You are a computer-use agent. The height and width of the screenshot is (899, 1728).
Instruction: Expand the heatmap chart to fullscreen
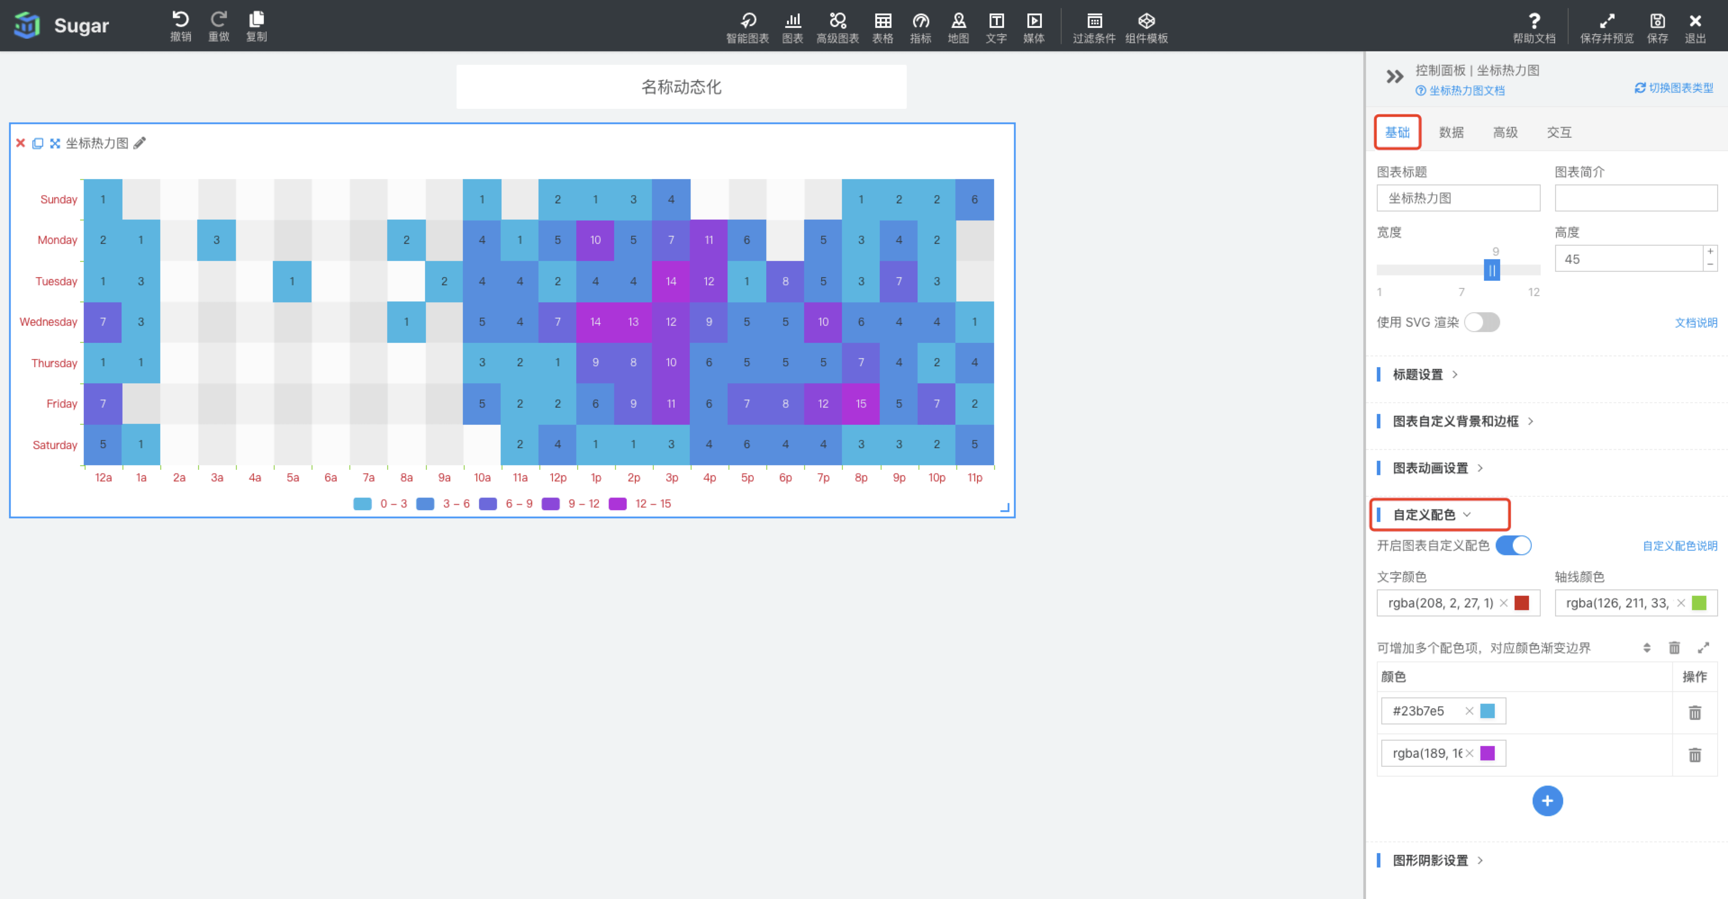[x=55, y=143]
